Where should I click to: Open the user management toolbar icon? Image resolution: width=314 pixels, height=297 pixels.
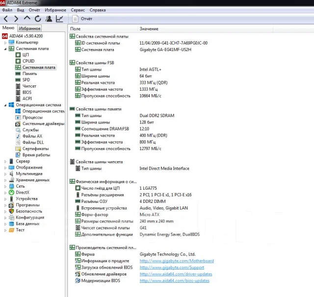tap(49, 19)
